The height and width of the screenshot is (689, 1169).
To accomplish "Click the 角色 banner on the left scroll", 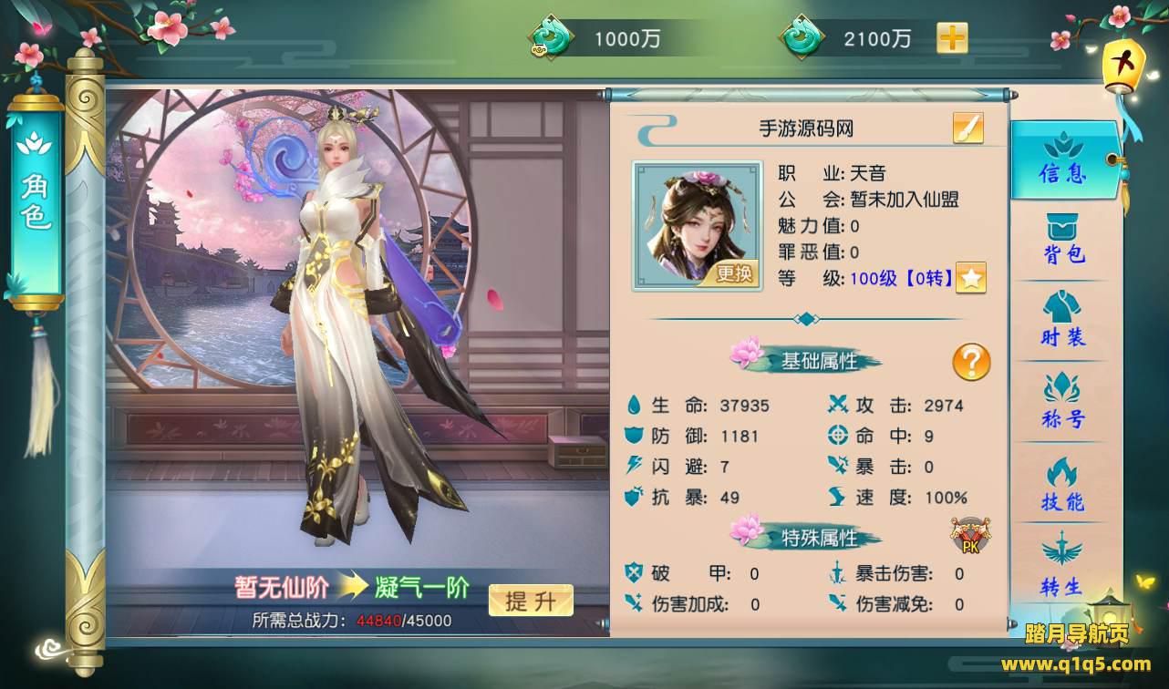I will [x=37, y=201].
